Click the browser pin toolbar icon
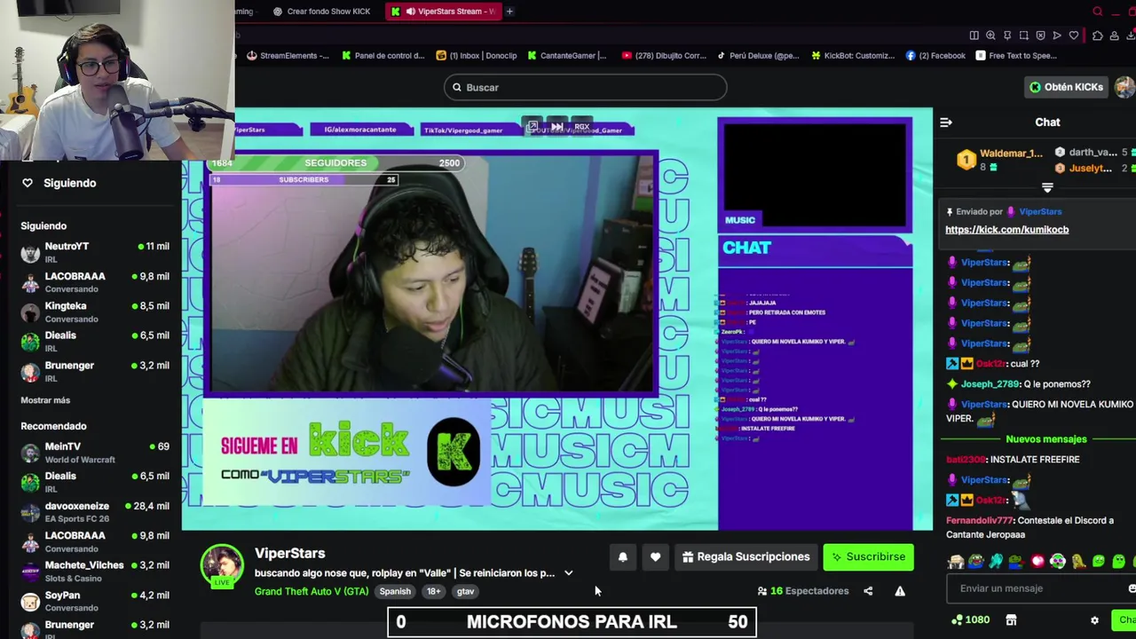This screenshot has width=1136, height=639. tap(1006, 35)
